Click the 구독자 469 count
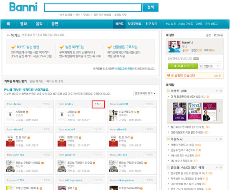232x190 pixels. point(209,50)
